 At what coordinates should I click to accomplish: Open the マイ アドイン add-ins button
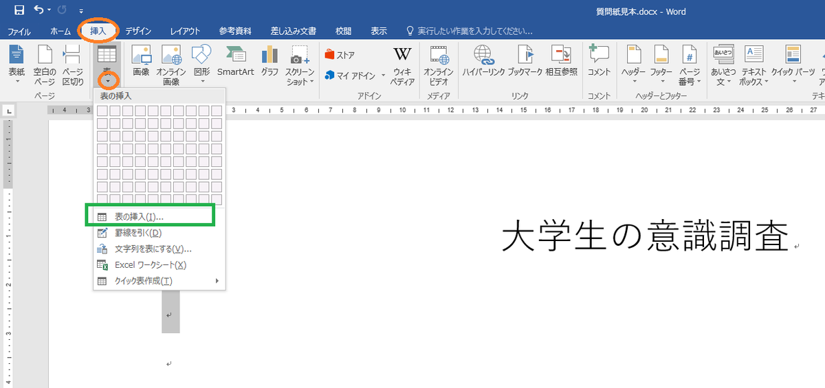coord(350,76)
